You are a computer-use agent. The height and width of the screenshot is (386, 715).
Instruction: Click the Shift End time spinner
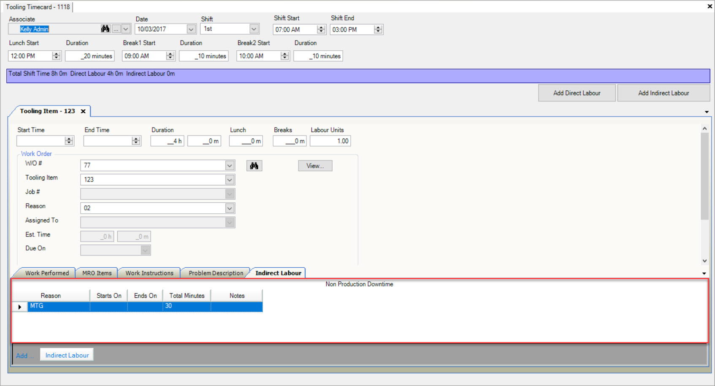[x=378, y=30]
